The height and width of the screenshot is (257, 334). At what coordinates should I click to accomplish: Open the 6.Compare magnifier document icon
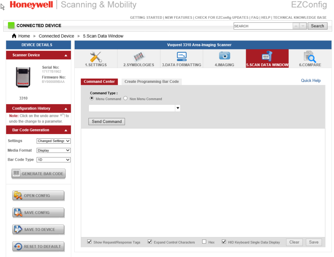coord(310,57)
